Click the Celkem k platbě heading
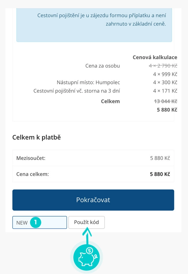 (x=36, y=137)
